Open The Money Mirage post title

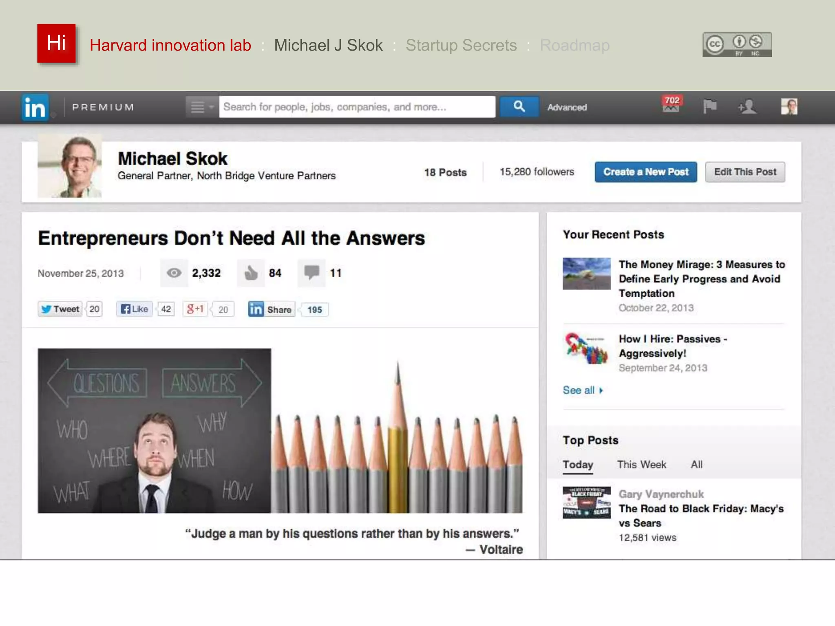click(x=702, y=279)
